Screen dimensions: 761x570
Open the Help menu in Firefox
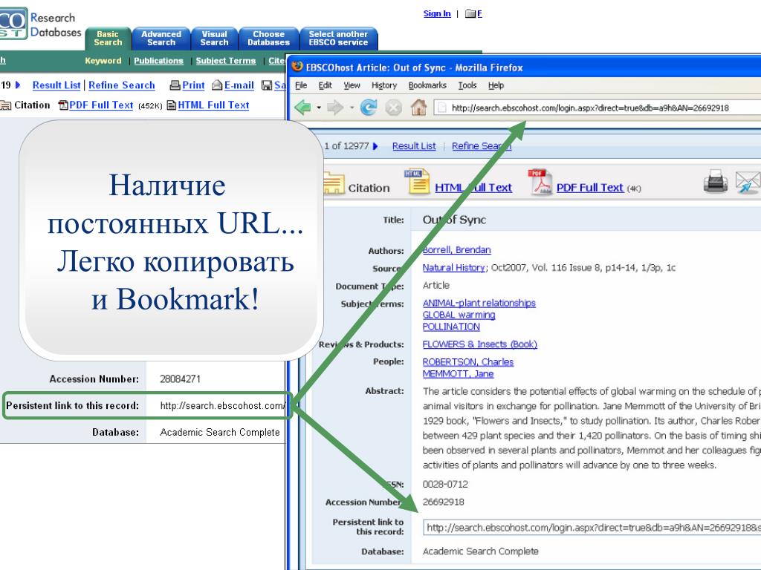click(496, 85)
